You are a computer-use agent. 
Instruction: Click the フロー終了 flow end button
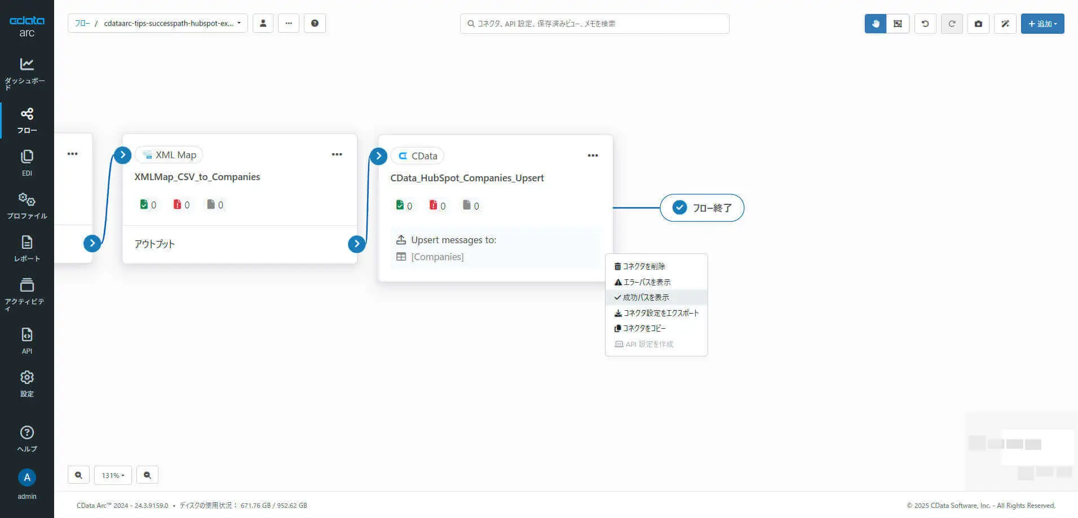(x=702, y=208)
